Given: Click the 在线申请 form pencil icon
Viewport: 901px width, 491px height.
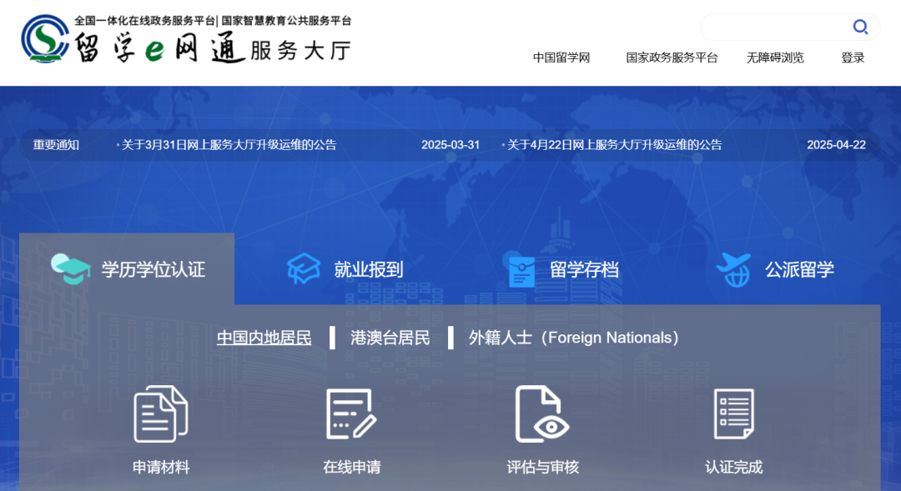Looking at the screenshot, I should click(x=352, y=414).
